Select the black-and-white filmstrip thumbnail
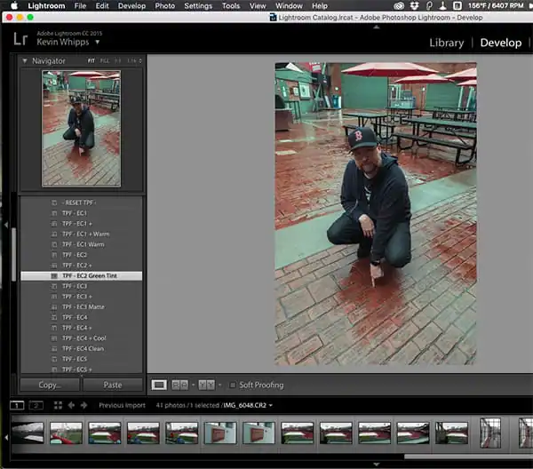The height and width of the screenshot is (469, 533). (28, 433)
